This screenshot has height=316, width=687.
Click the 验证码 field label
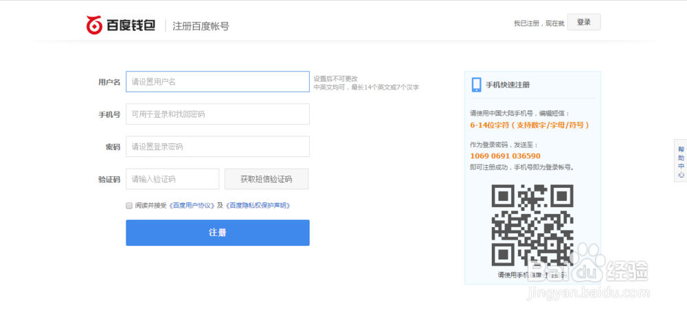click(109, 179)
